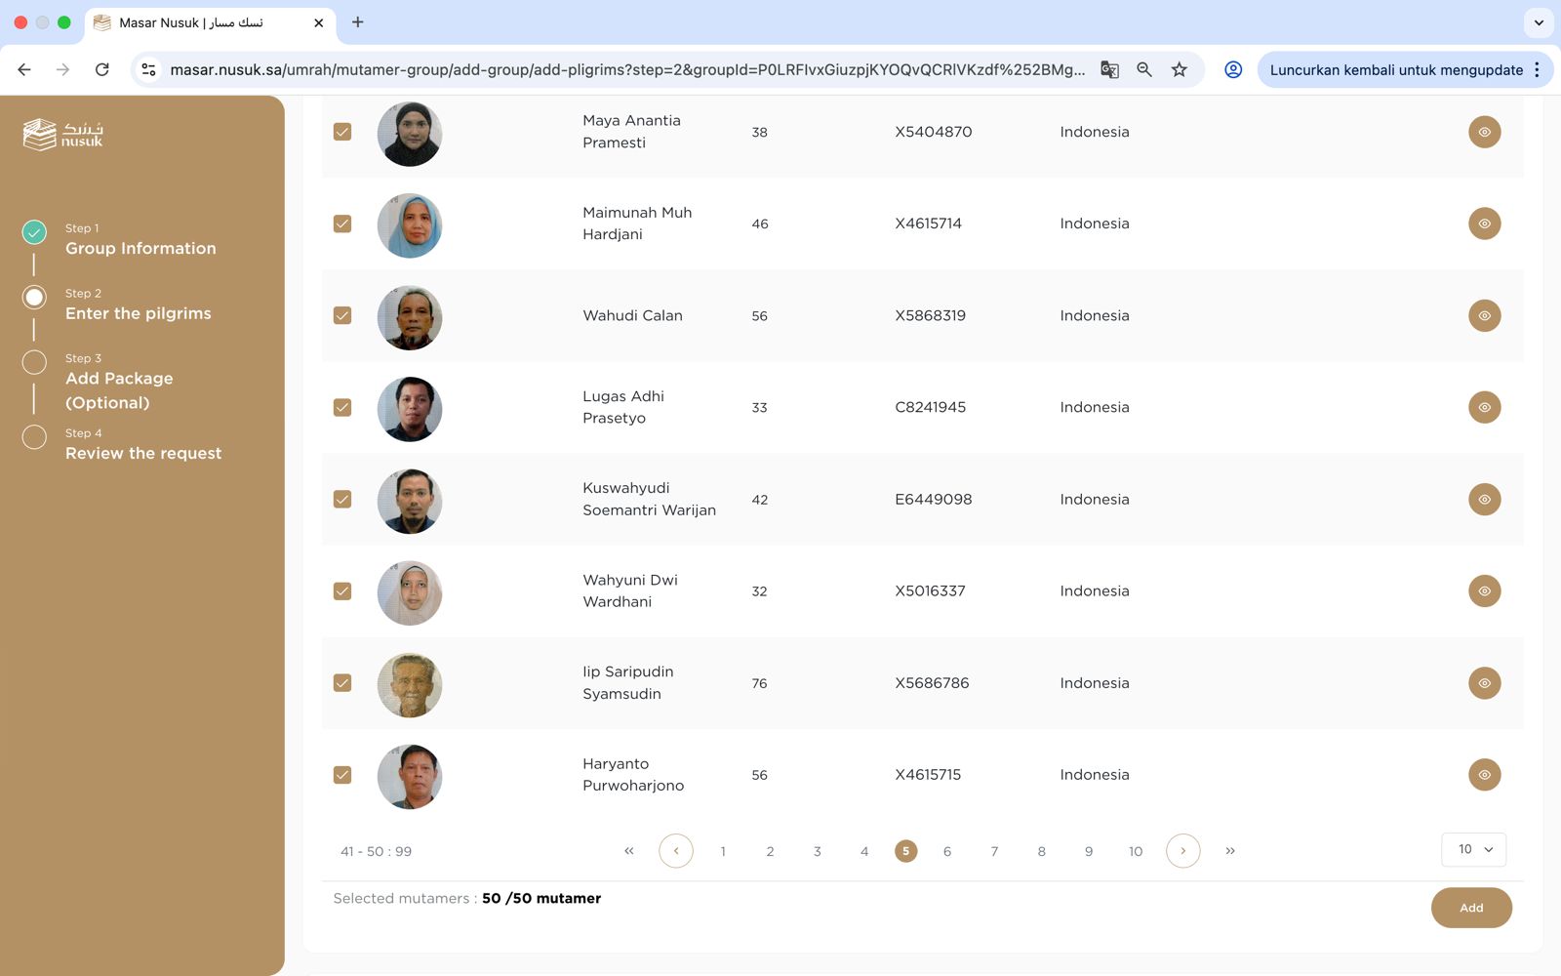Screen dimensions: 1561x976
Task: Open the Chrome three-dot menu
Action: click(x=1538, y=69)
